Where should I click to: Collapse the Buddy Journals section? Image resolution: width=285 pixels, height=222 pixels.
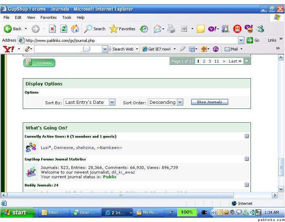pos(247,185)
